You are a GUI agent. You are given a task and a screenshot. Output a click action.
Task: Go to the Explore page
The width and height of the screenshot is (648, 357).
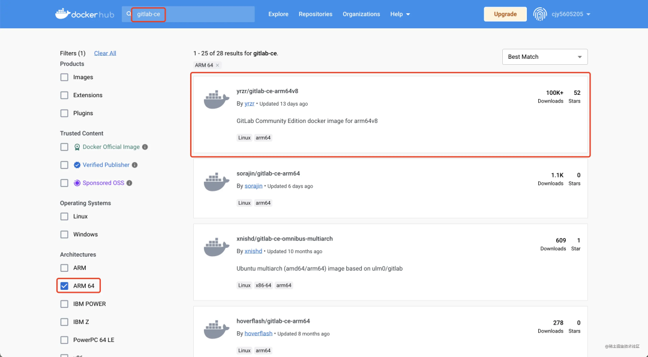tap(278, 14)
